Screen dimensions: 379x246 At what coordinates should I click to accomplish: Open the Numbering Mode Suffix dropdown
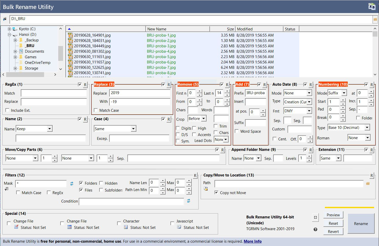[x=344, y=93]
